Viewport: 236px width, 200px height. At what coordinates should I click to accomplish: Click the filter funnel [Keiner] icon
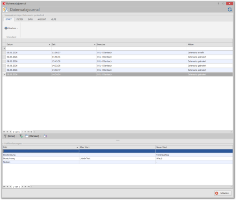(x=5, y=136)
